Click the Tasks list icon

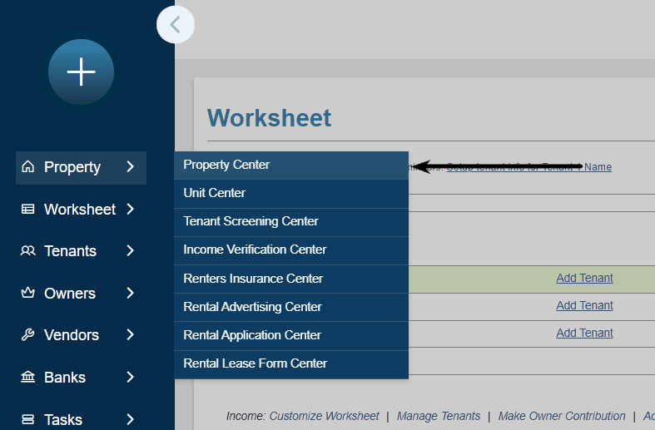point(28,419)
